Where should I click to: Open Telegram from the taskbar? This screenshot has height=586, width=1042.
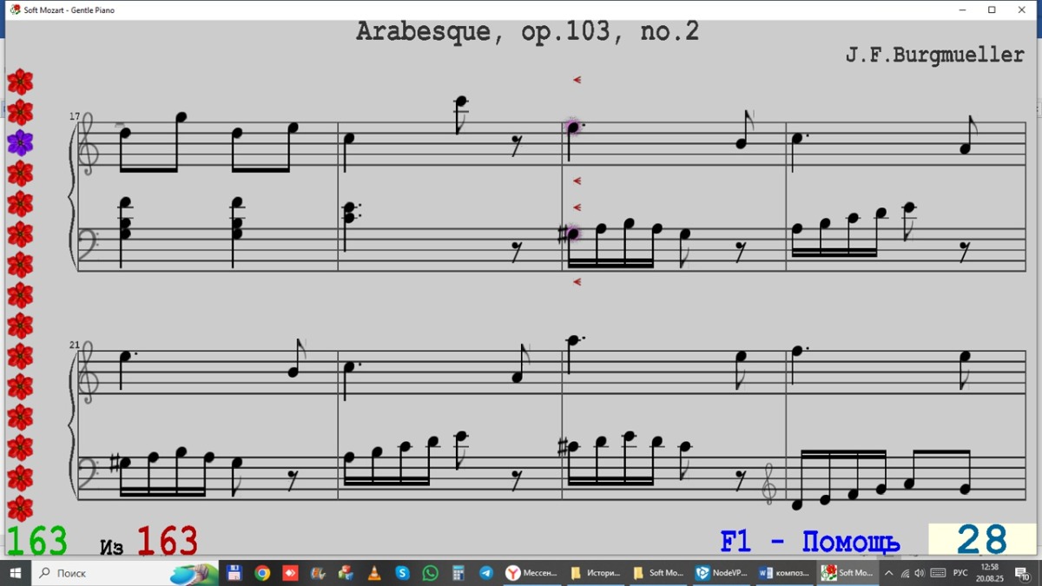tap(486, 573)
